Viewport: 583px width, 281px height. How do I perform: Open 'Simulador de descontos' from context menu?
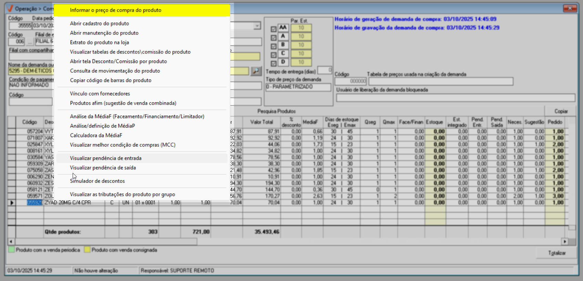pyautogui.click(x=97, y=181)
